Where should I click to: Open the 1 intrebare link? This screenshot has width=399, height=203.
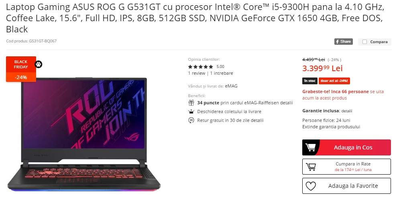222,73
